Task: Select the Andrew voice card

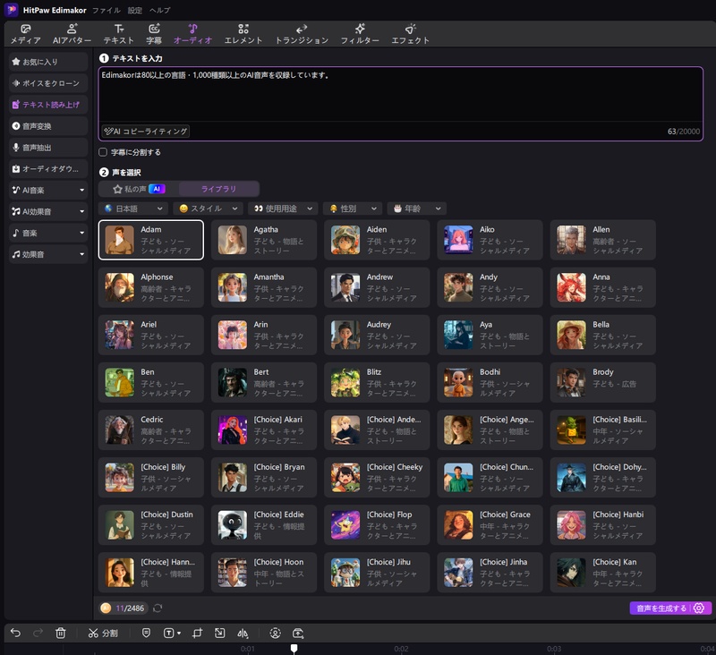Action: point(377,287)
